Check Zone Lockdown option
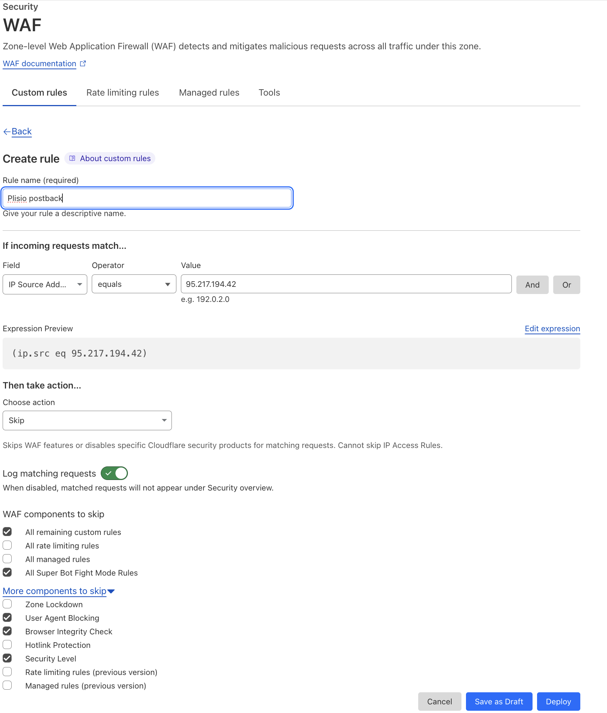 pyautogui.click(x=7, y=604)
